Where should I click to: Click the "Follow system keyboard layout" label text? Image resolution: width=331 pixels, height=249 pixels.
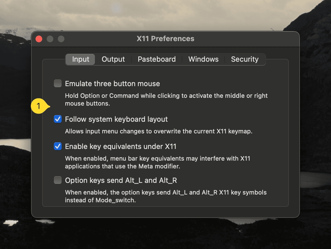(x=116, y=119)
